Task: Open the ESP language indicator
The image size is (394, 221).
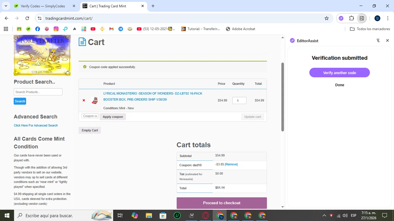Action: [354, 215]
